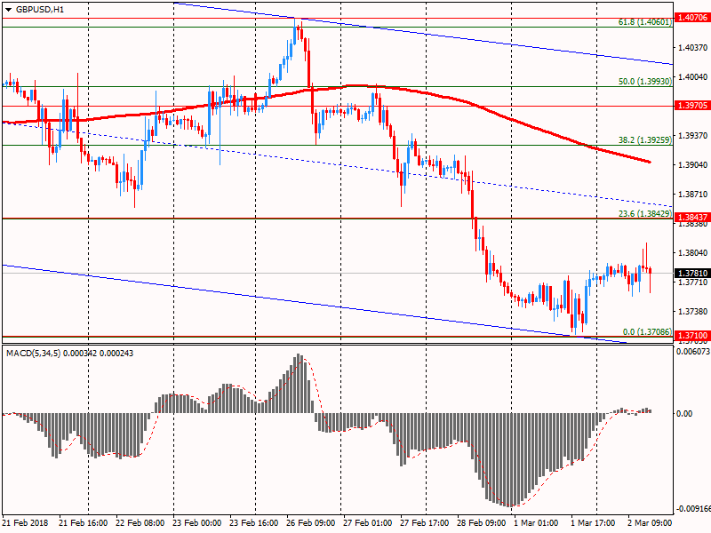The height and width of the screenshot is (533, 711).
Task: Click the 1.40040 value on the price scale
Action: pos(691,77)
